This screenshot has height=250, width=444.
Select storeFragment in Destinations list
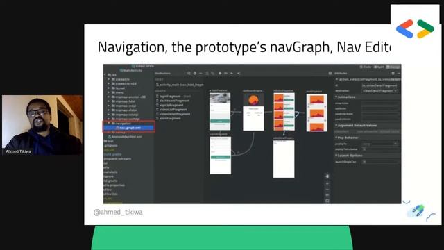point(169,118)
